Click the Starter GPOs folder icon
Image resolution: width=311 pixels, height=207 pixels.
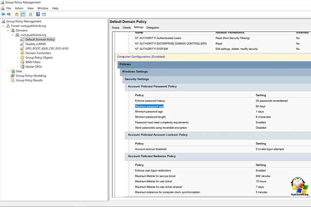(22, 67)
